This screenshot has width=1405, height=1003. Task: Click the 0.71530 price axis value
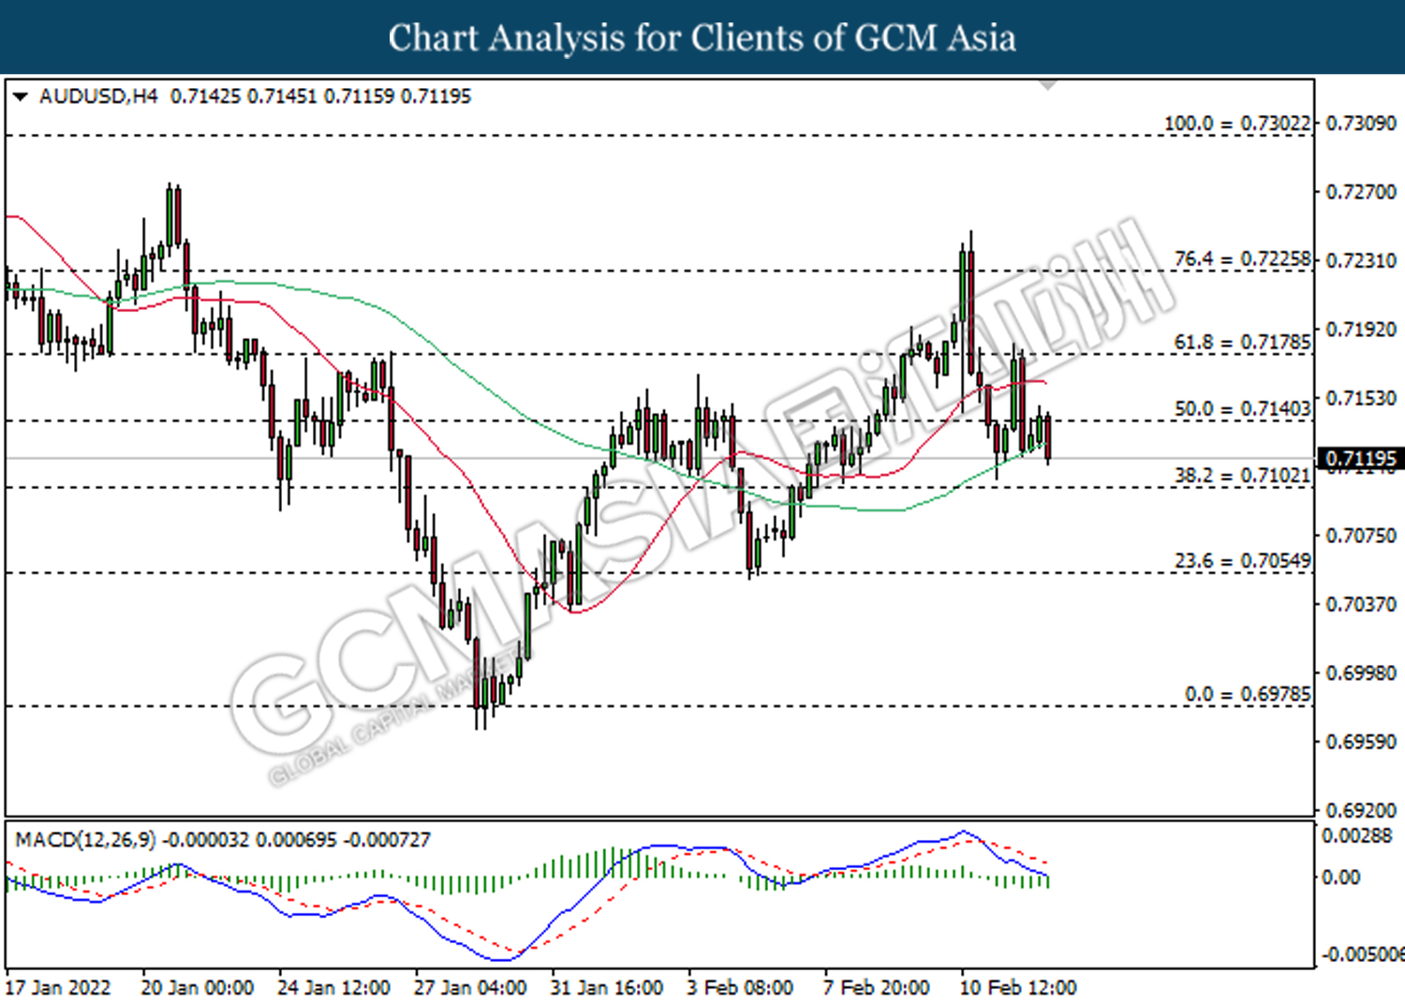click(x=1361, y=398)
